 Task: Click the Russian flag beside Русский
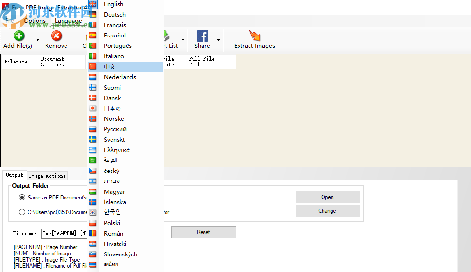(93, 129)
